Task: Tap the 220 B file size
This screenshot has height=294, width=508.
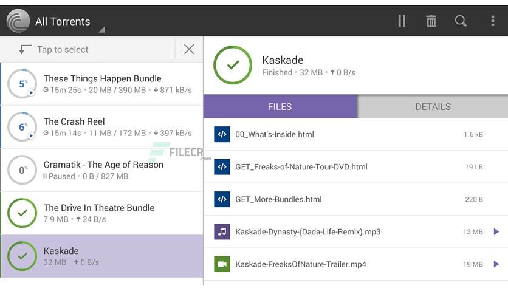Action: click(x=474, y=199)
